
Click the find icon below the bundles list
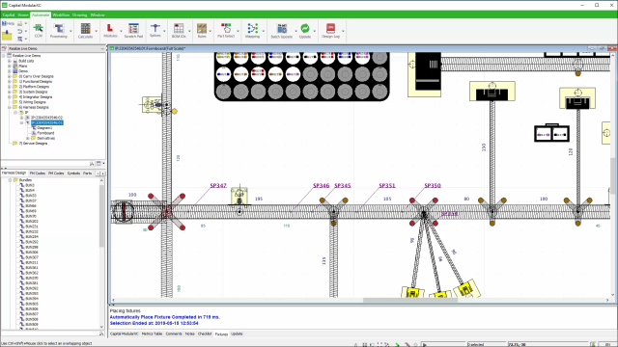pyautogui.click(x=101, y=334)
